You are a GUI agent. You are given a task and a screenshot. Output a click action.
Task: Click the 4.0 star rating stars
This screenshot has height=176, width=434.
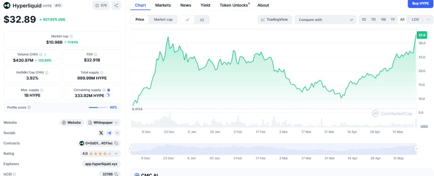tap(100, 154)
